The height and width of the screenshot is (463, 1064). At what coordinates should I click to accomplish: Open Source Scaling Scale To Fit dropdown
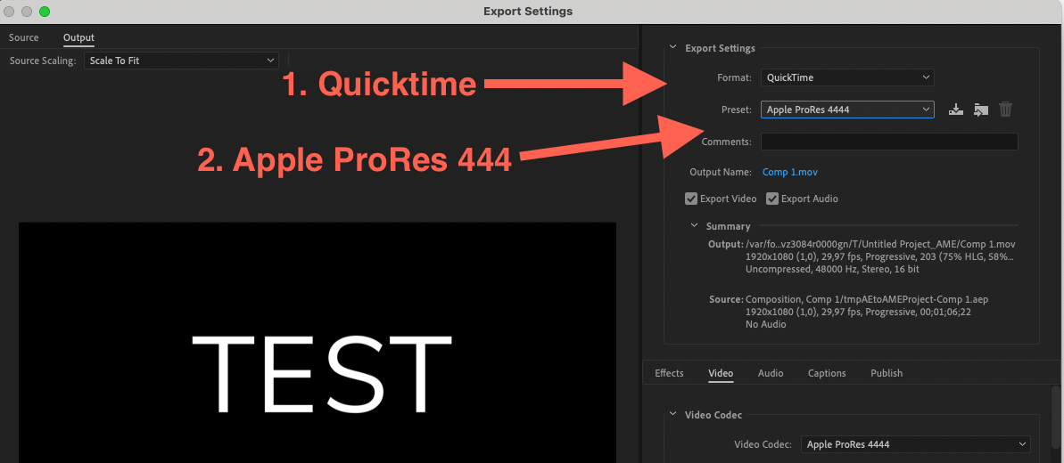coord(181,61)
